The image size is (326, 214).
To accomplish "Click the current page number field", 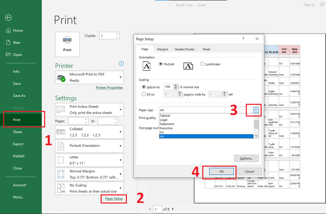I will pos(158,209).
